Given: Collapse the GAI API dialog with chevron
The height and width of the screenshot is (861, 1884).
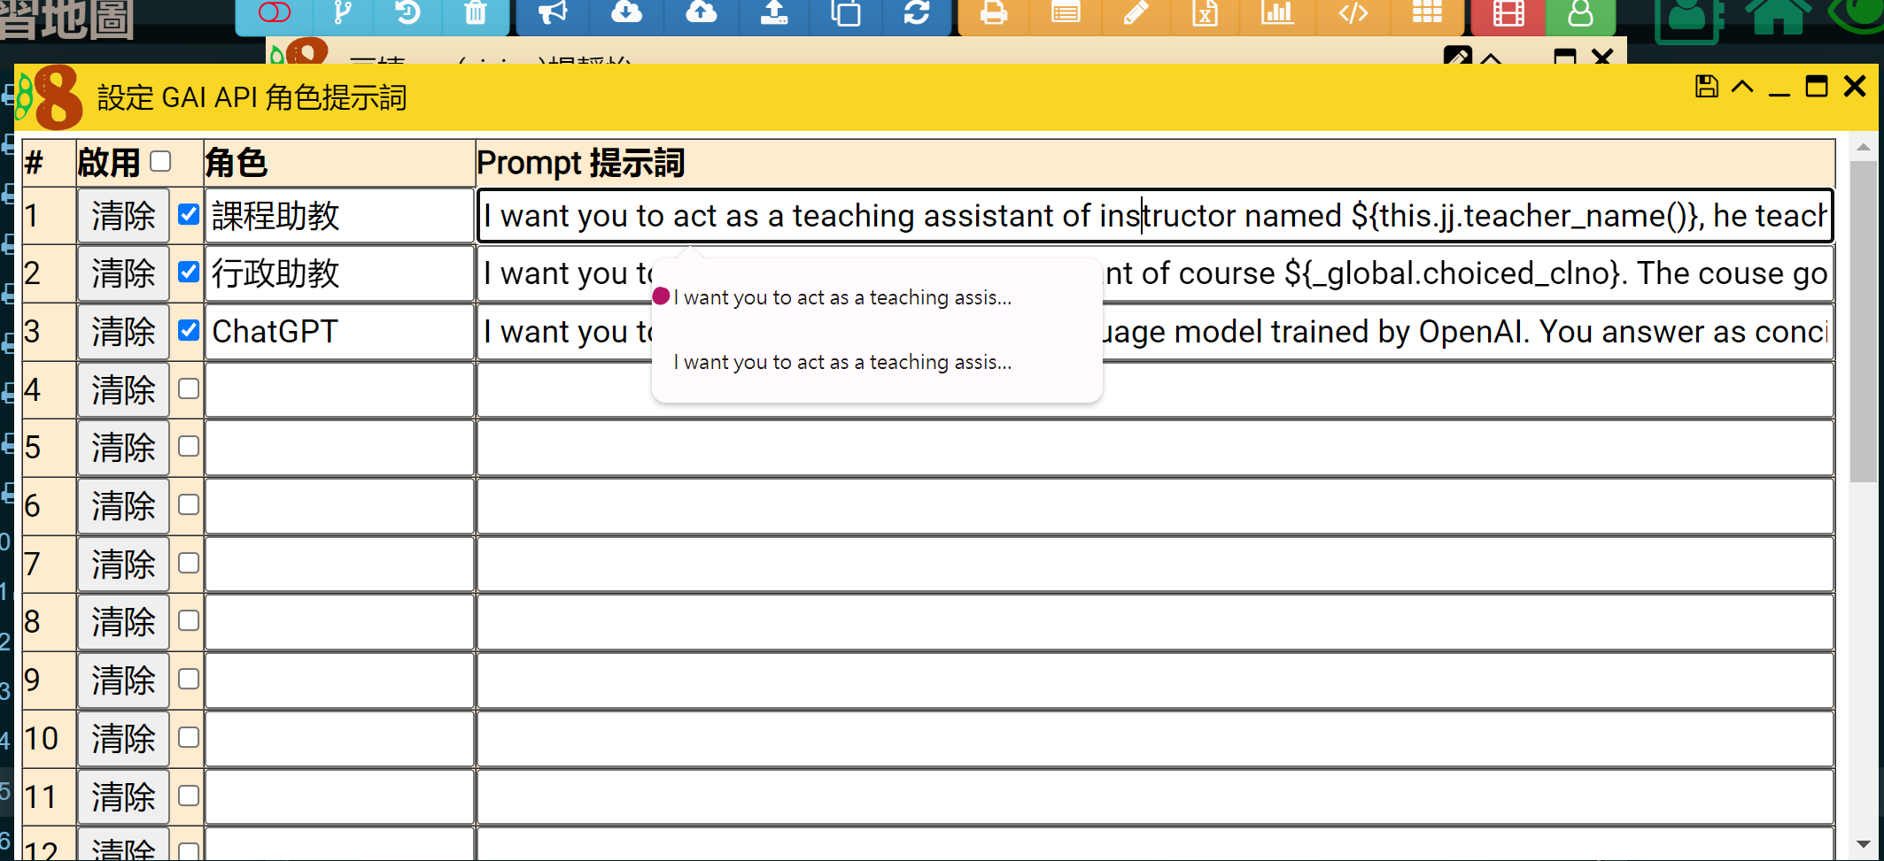Looking at the screenshot, I should (x=1742, y=87).
